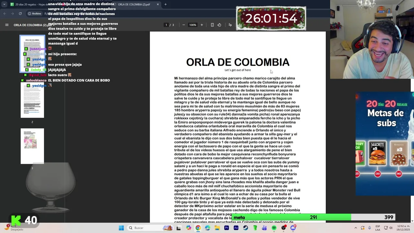Click the MACHETE x5 burger reward card
This screenshot has height=233, width=414.
tap(377, 153)
